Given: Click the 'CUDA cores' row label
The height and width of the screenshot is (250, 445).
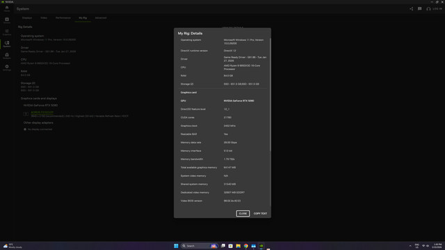Looking at the screenshot, I should [x=187, y=117].
